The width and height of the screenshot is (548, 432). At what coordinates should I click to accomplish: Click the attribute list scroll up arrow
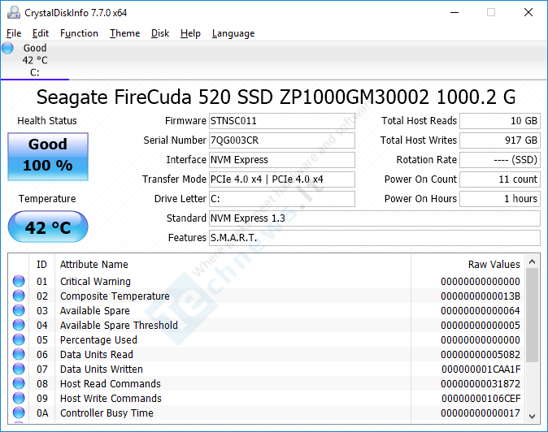(533, 261)
